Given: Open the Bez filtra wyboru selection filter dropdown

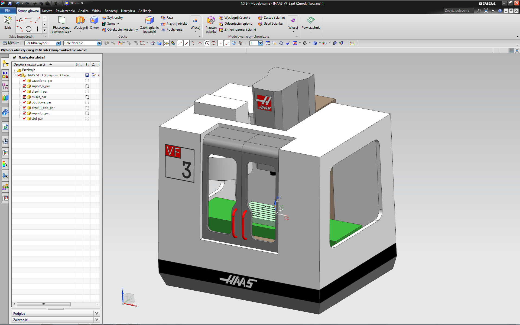Looking at the screenshot, I should tap(58, 43).
